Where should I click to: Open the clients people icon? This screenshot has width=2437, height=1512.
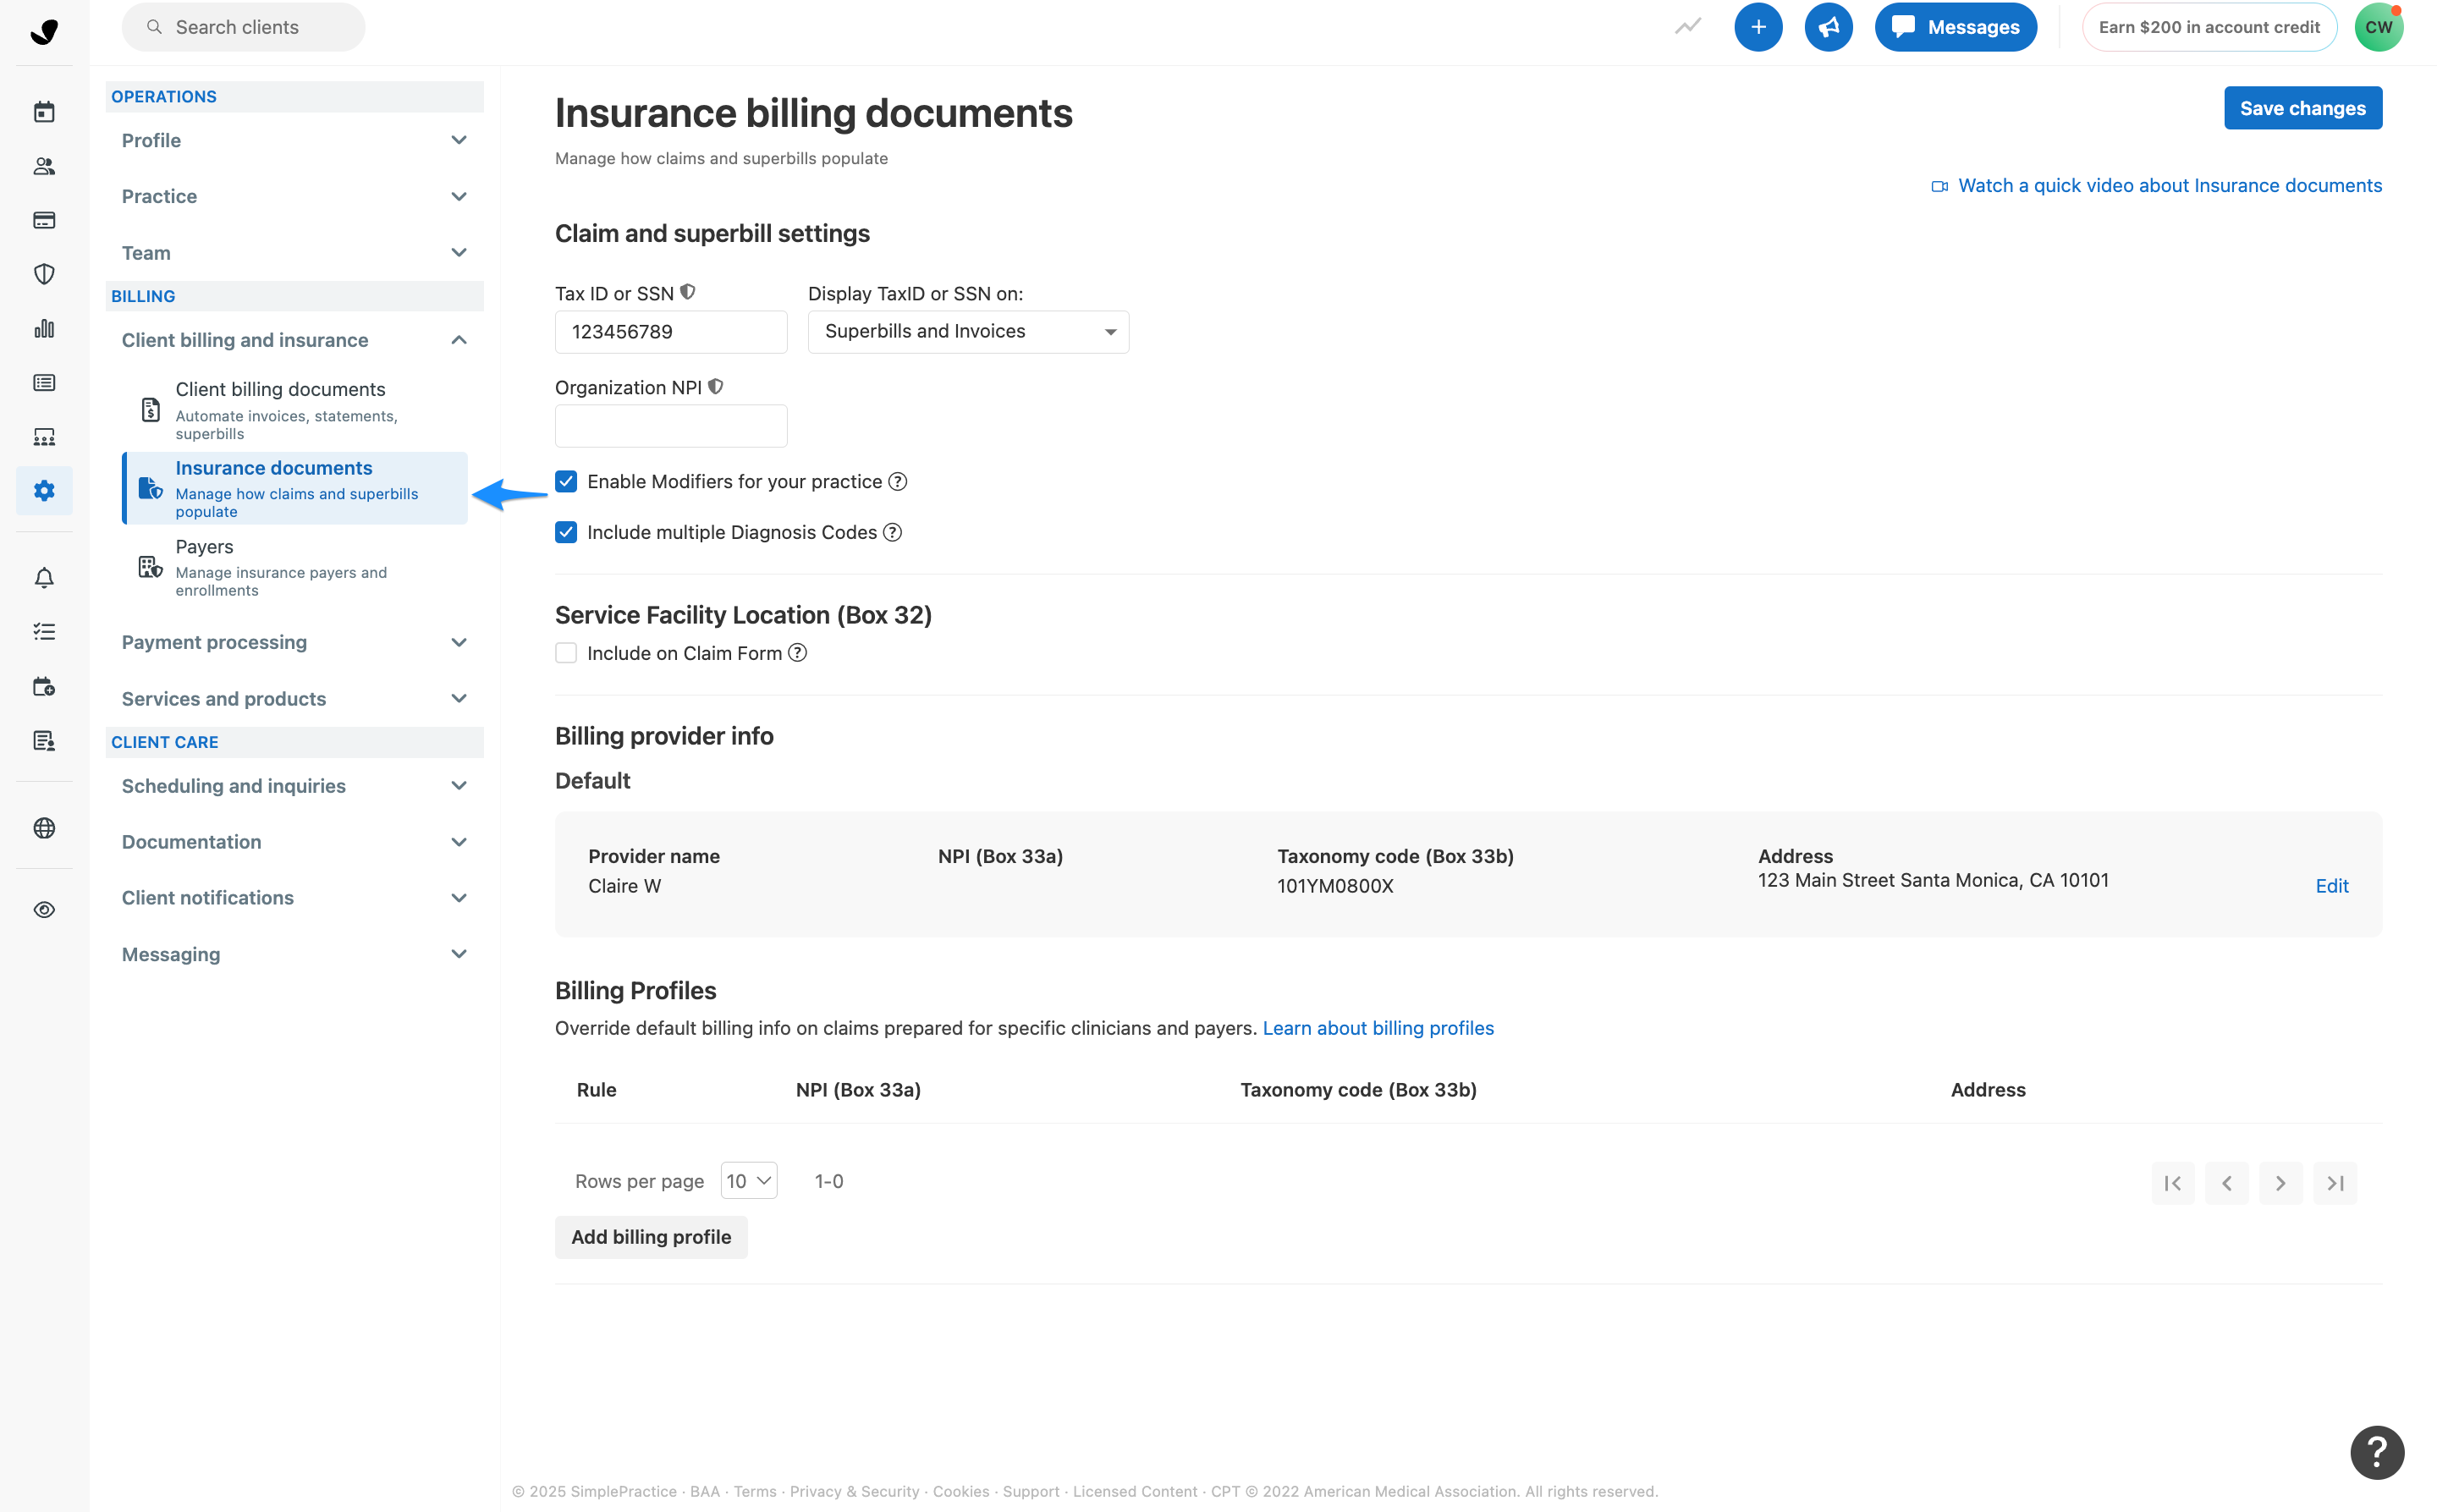point(44,166)
